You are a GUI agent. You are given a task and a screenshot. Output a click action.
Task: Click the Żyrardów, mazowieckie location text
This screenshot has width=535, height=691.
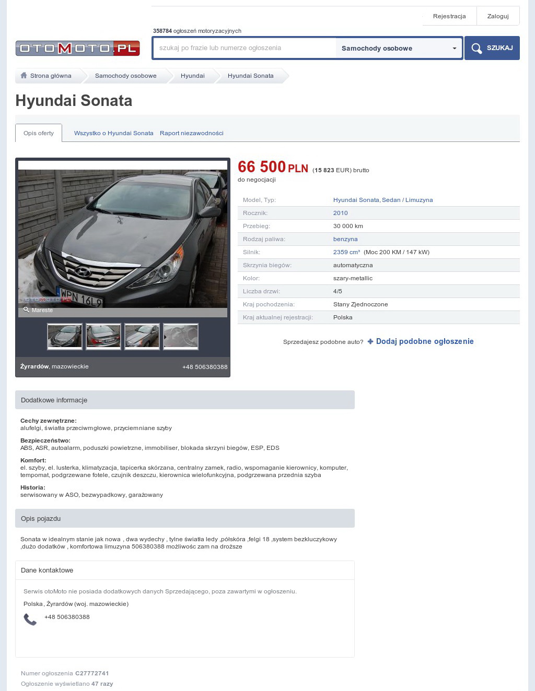pyautogui.click(x=54, y=366)
